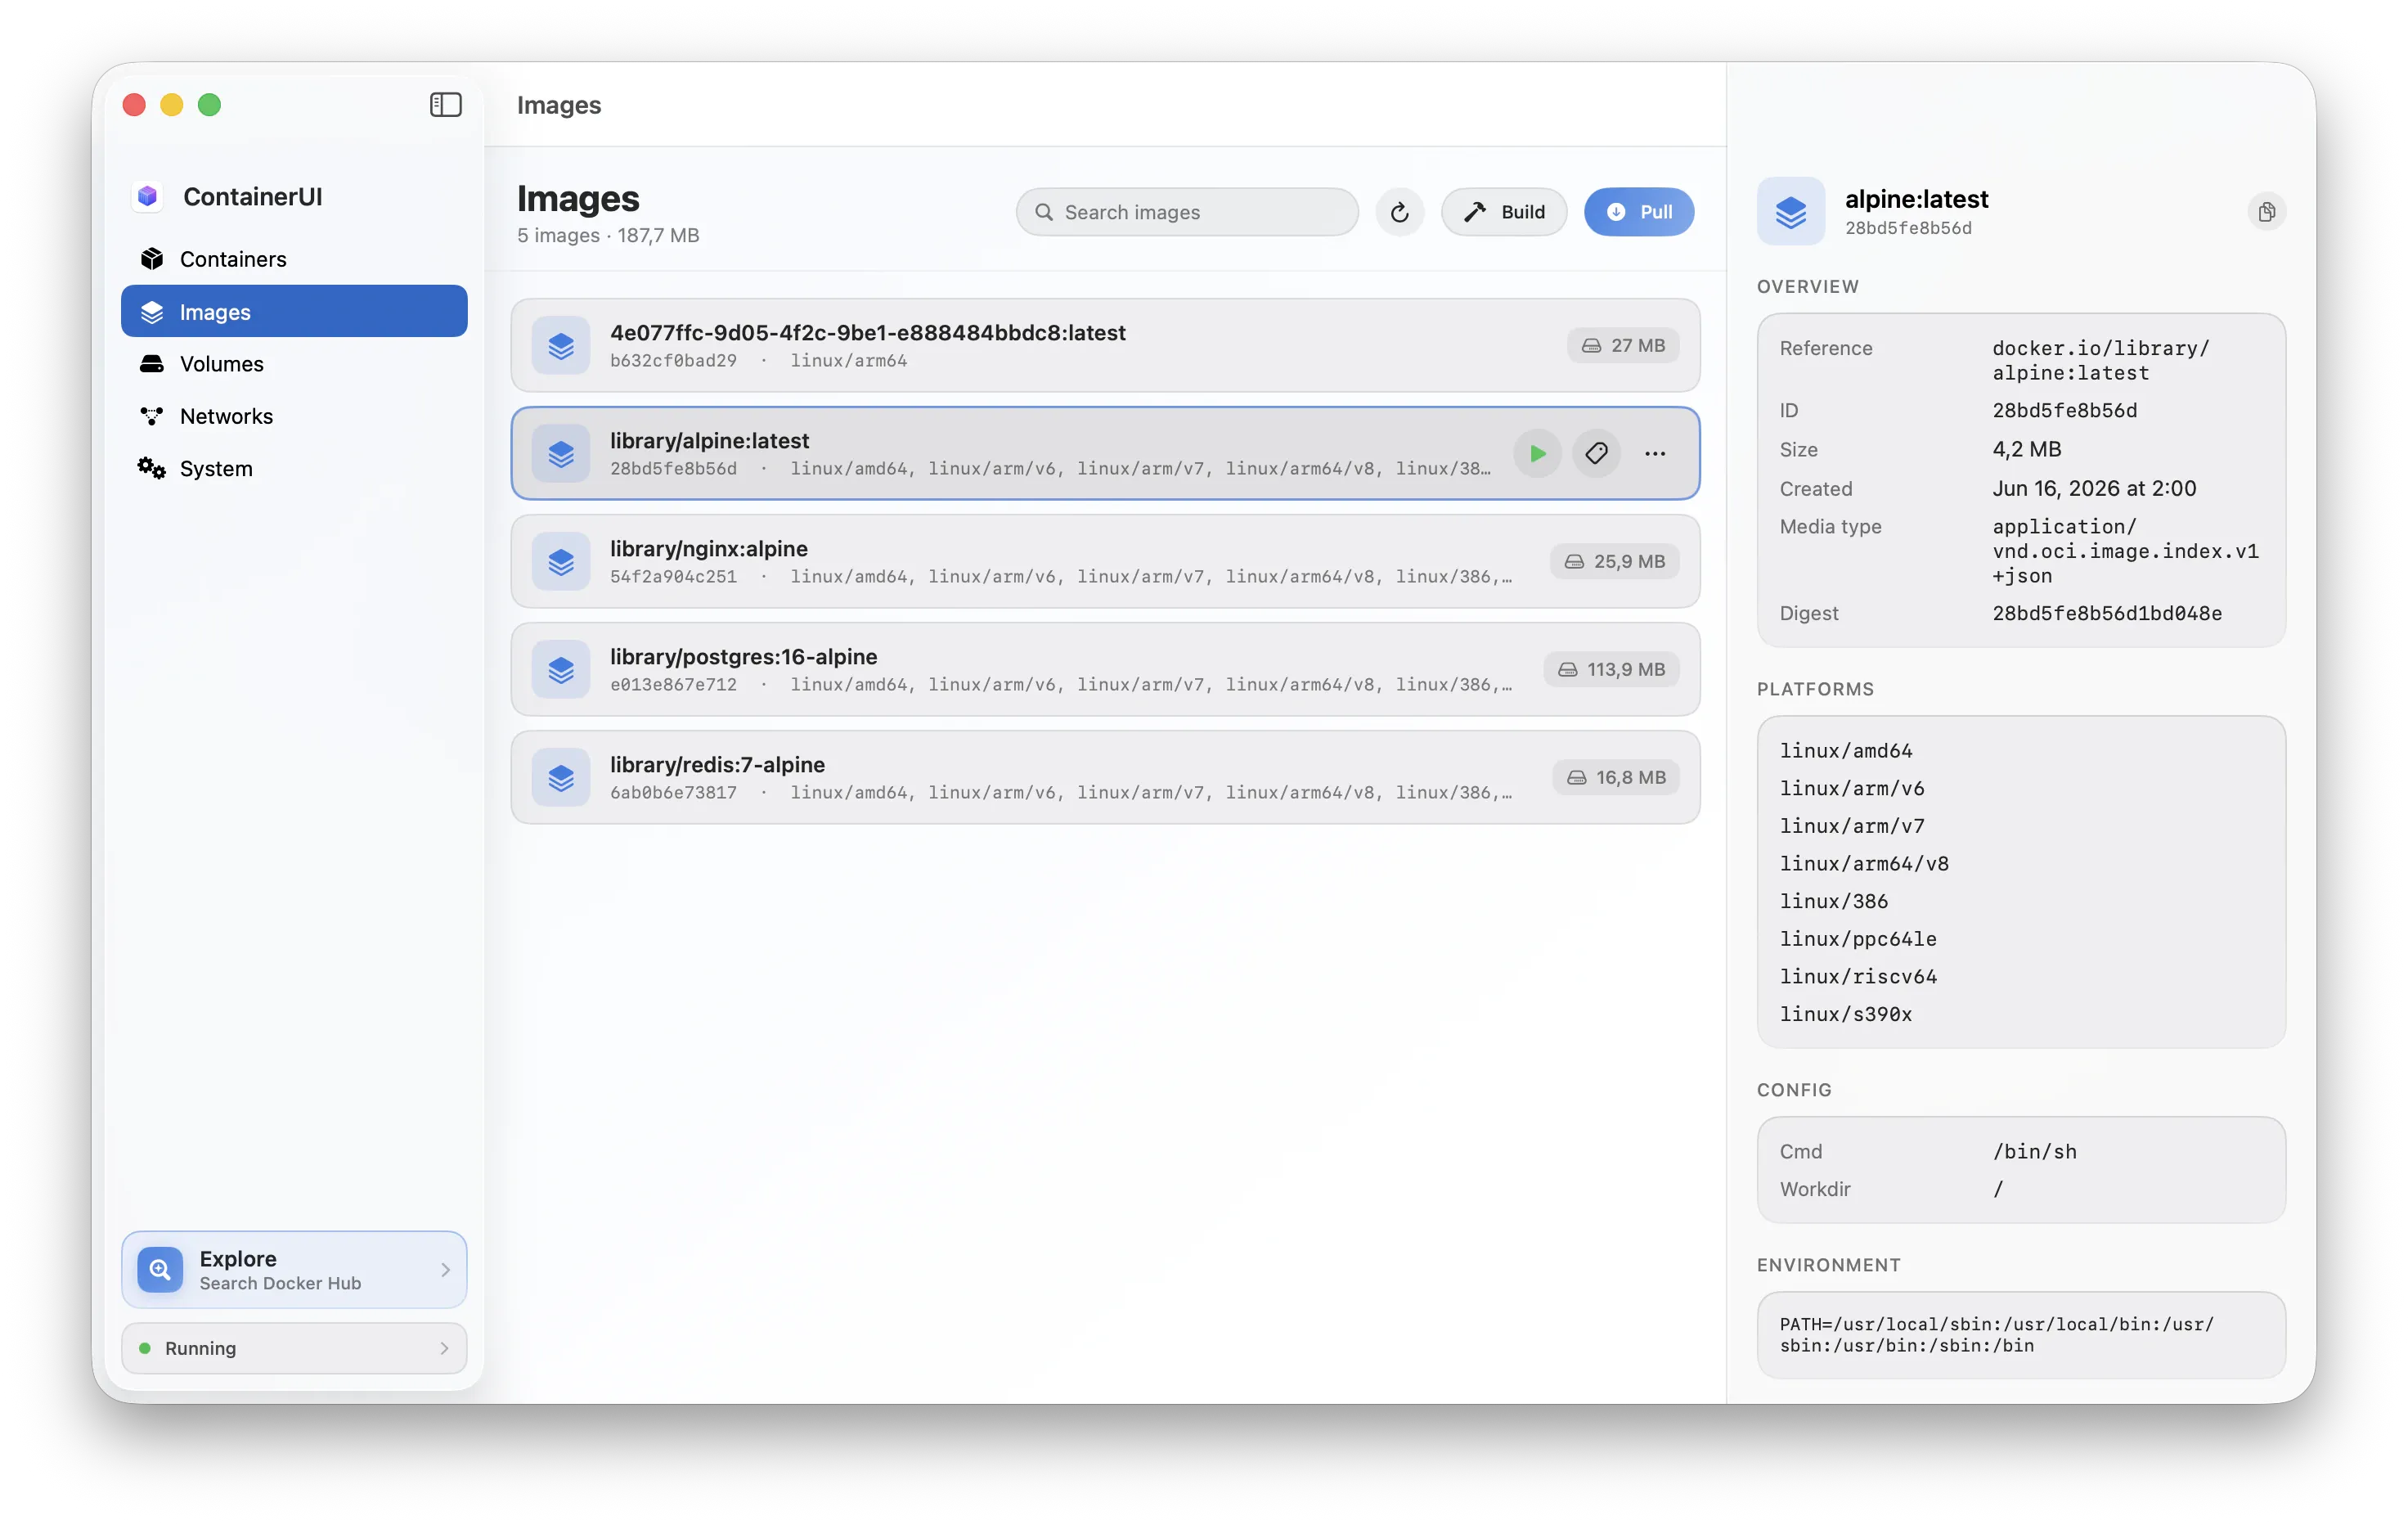Expand the Running status chevron
This screenshot has height=1525, width=2408.
point(445,1349)
